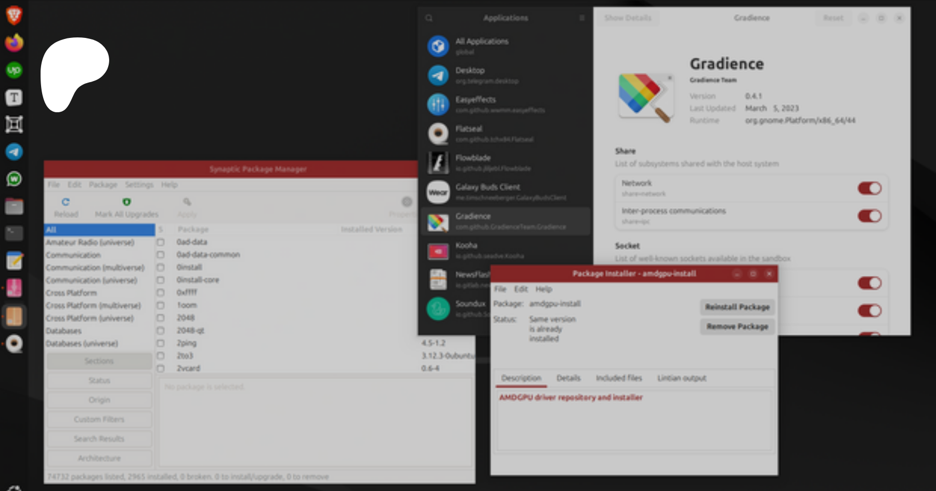Click the Remove Package button

(737, 326)
